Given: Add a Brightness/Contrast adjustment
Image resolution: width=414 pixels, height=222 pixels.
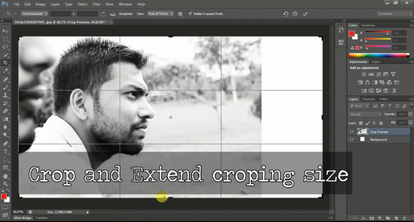Looking at the screenshot, I should pos(364,75).
